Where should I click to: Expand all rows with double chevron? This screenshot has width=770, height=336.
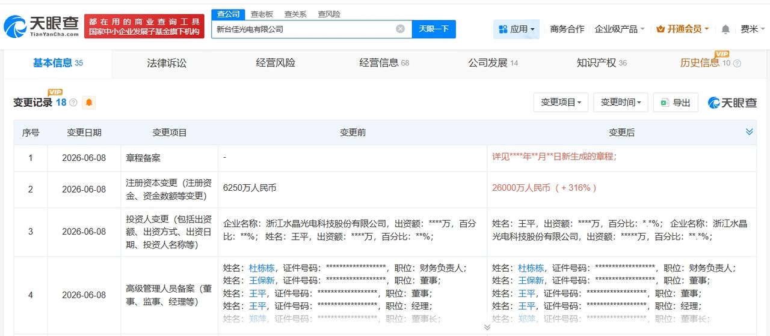click(x=749, y=132)
